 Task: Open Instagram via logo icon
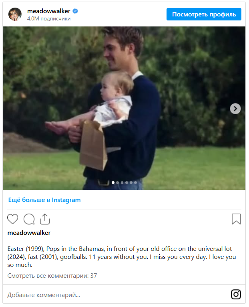pyautogui.click(x=236, y=294)
